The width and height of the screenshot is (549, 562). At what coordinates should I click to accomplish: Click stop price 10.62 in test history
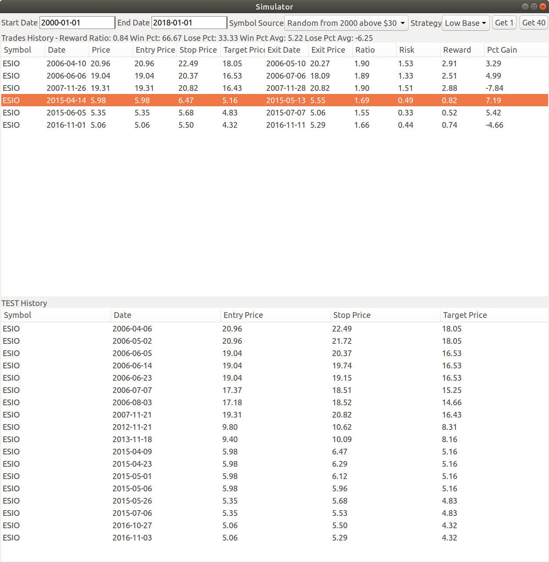point(342,427)
